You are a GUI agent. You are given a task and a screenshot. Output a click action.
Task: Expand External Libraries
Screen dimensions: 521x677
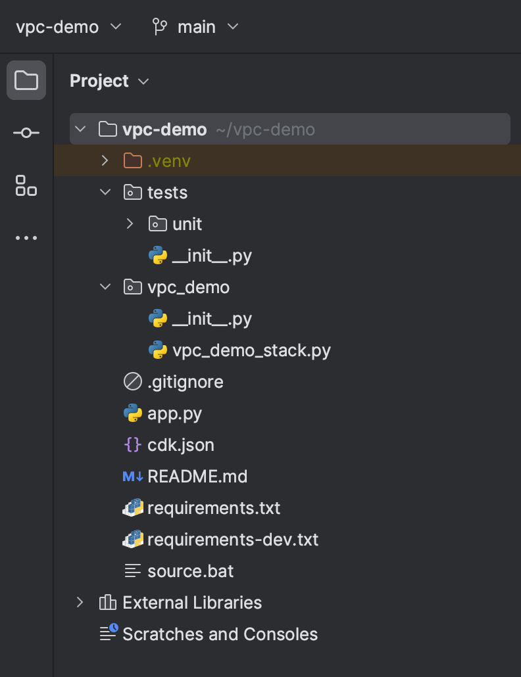point(80,602)
